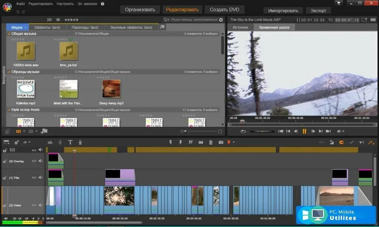379x227 pixels.
Task: Open the 'Эл. магазин' menu
Action: (87, 4)
